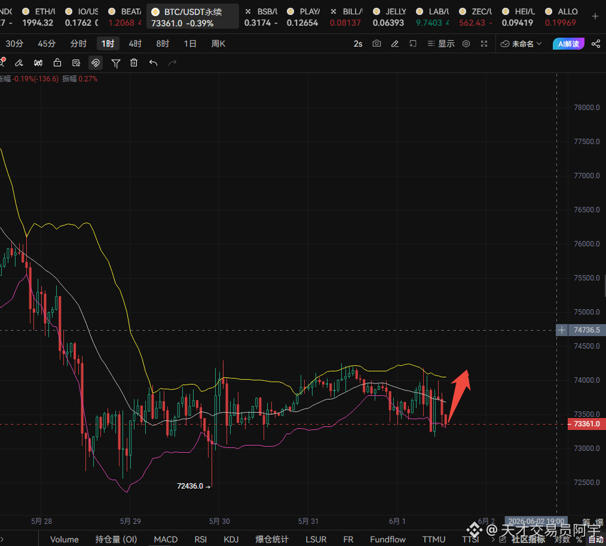
Task: Expand the 未命名 layout dropdown
Action: [521, 44]
